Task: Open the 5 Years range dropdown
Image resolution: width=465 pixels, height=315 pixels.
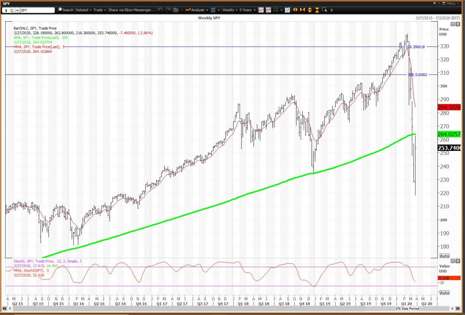Action: point(247,10)
